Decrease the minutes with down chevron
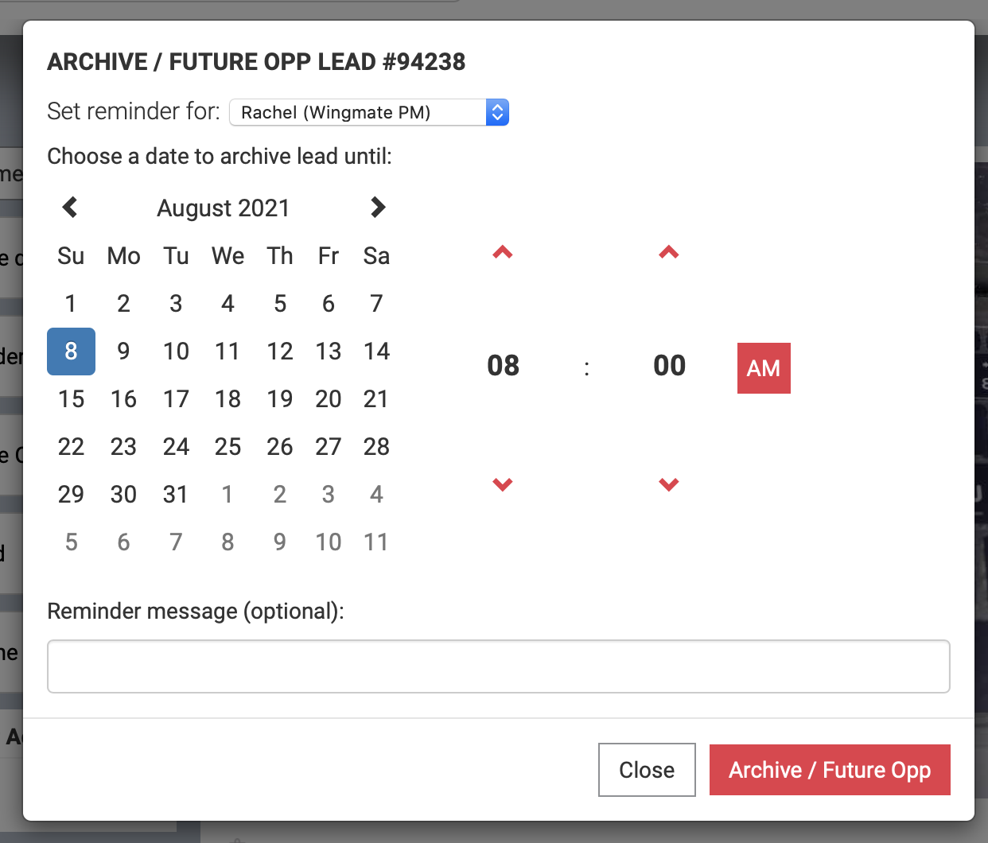 tap(669, 484)
